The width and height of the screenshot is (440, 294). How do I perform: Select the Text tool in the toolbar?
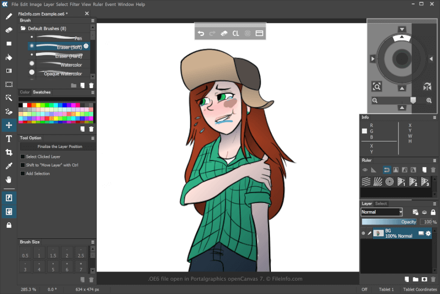(9, 139)
